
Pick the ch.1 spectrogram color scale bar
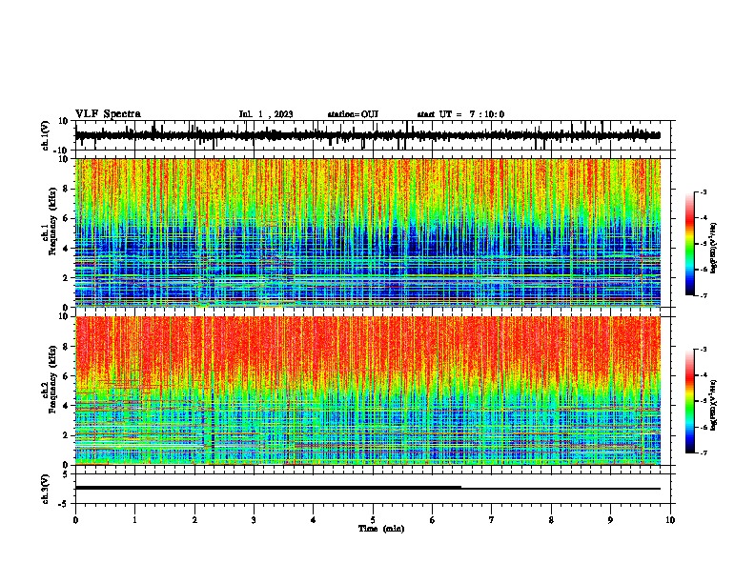coord(690,243)
